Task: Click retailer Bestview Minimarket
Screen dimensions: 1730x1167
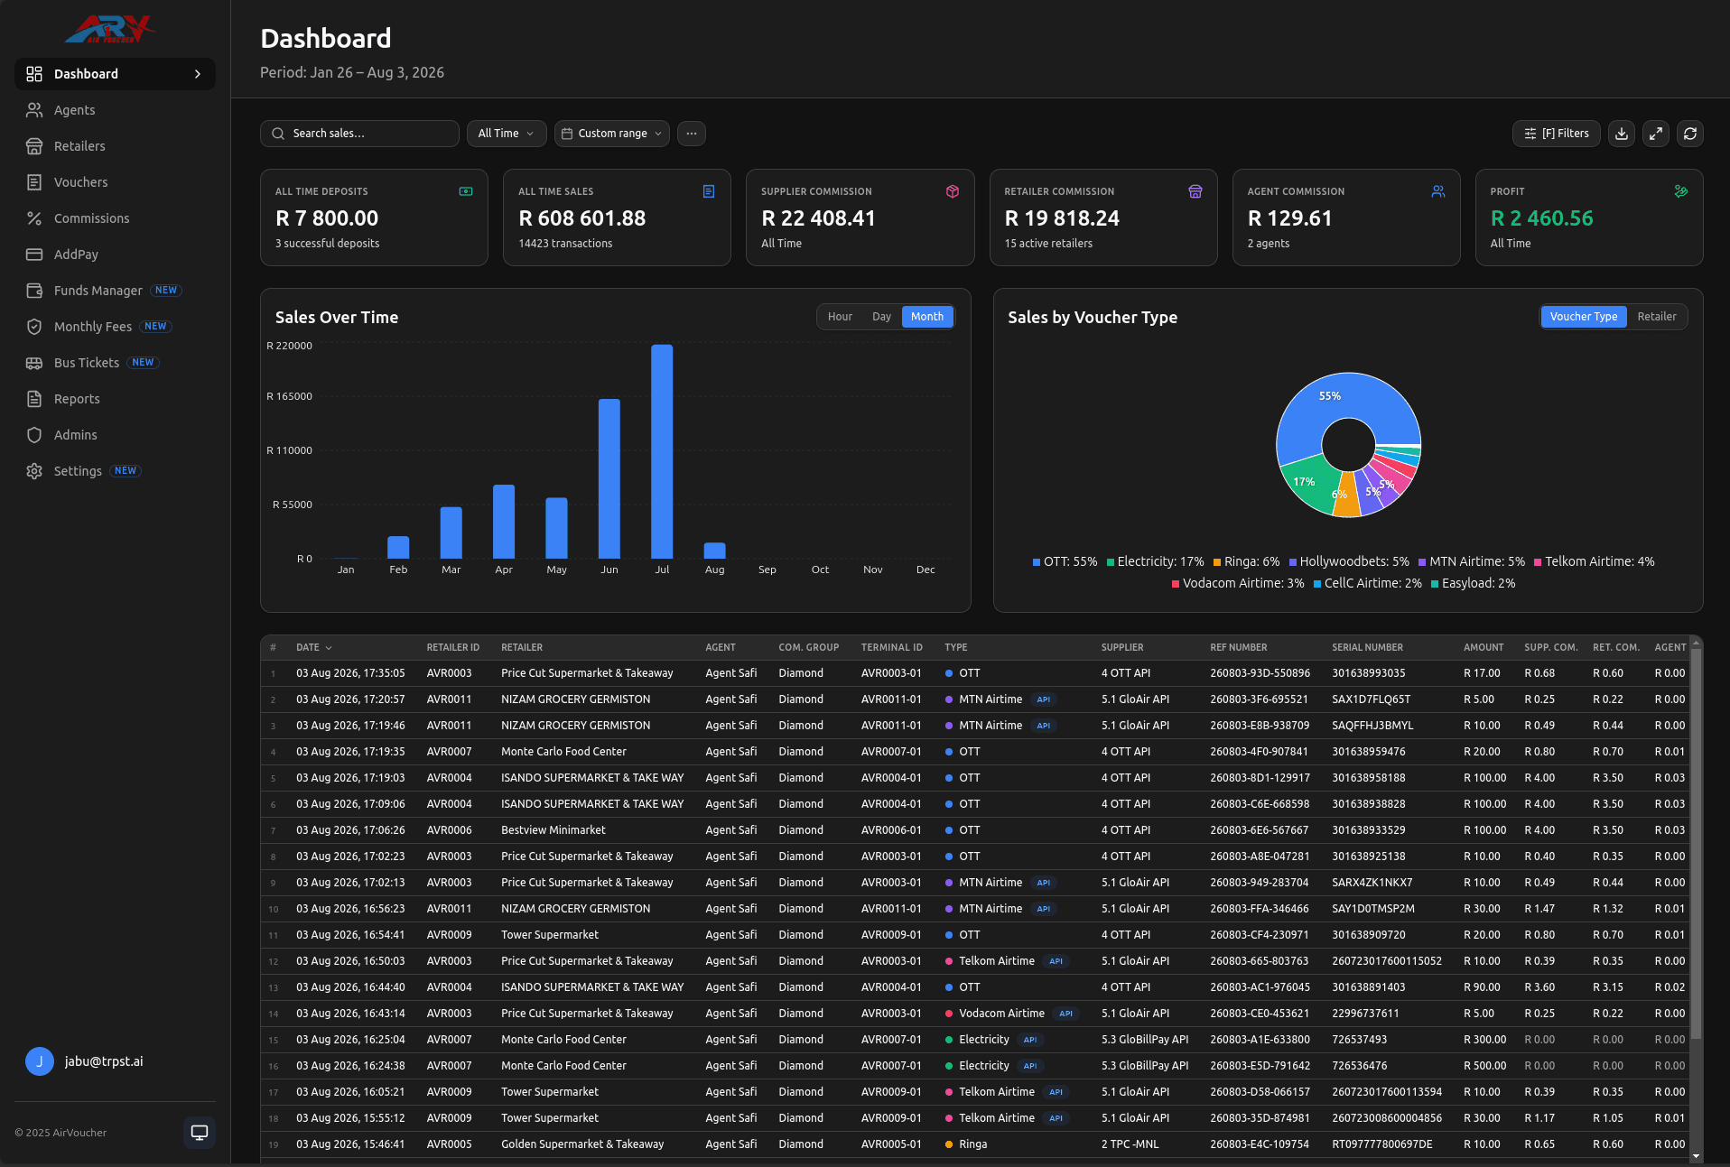Action: click(553, 830)
